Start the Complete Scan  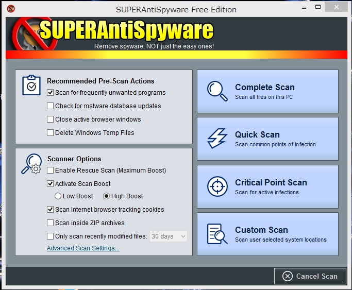[267, 91]
